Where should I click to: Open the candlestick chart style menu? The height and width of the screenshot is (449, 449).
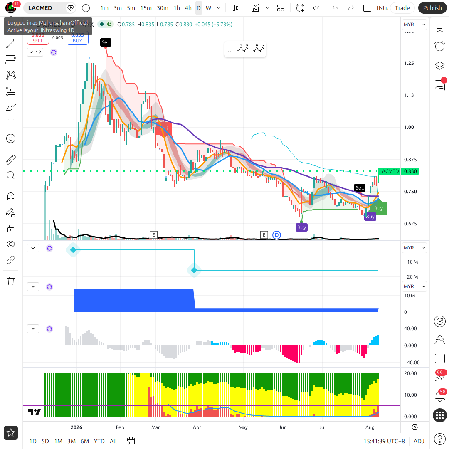(235, 8)
